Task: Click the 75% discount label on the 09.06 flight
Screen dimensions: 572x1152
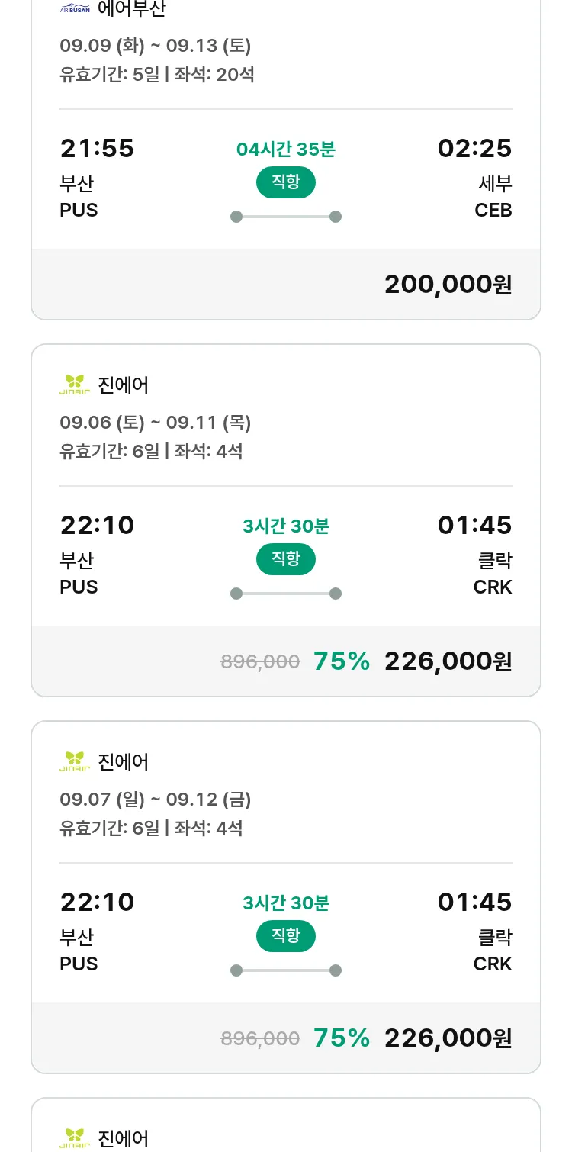Action: pyautogui.click(x=342, y=661)
